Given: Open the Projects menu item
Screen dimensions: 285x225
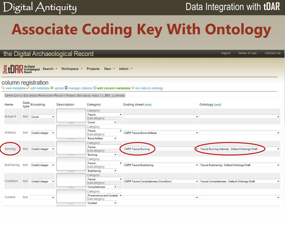Looking at the screenshot, I should click(93, 69).
